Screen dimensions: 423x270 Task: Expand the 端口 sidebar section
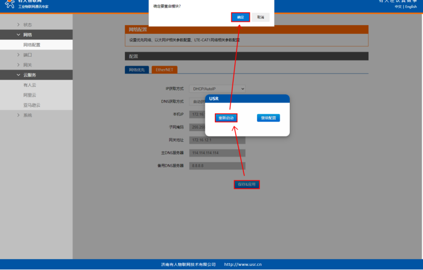(x=27, y=55)
